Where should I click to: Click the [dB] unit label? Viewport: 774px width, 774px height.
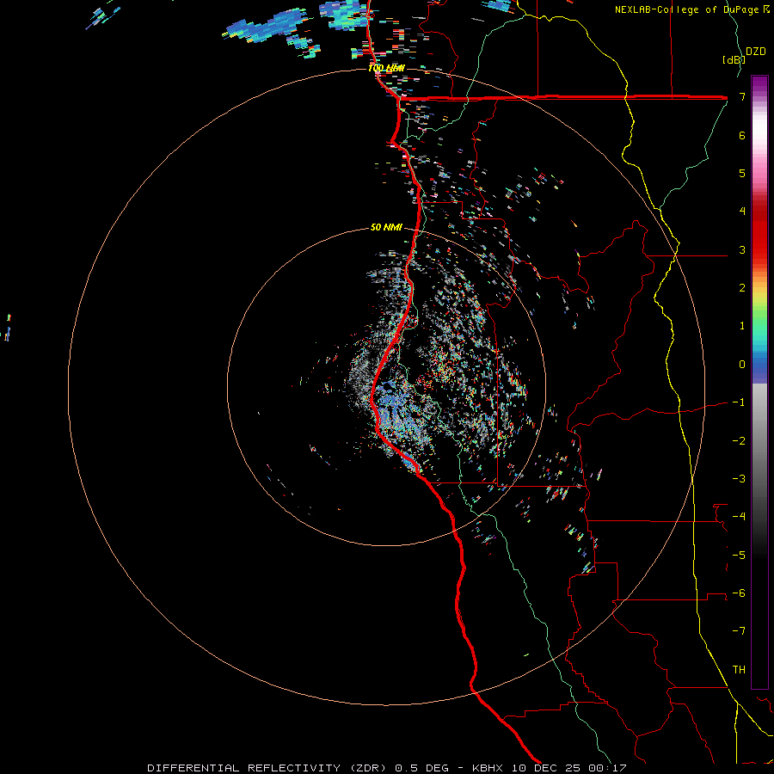[x=734, y=59]
